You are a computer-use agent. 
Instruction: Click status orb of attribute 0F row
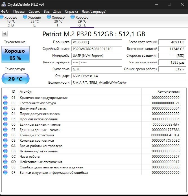[5, 173]
